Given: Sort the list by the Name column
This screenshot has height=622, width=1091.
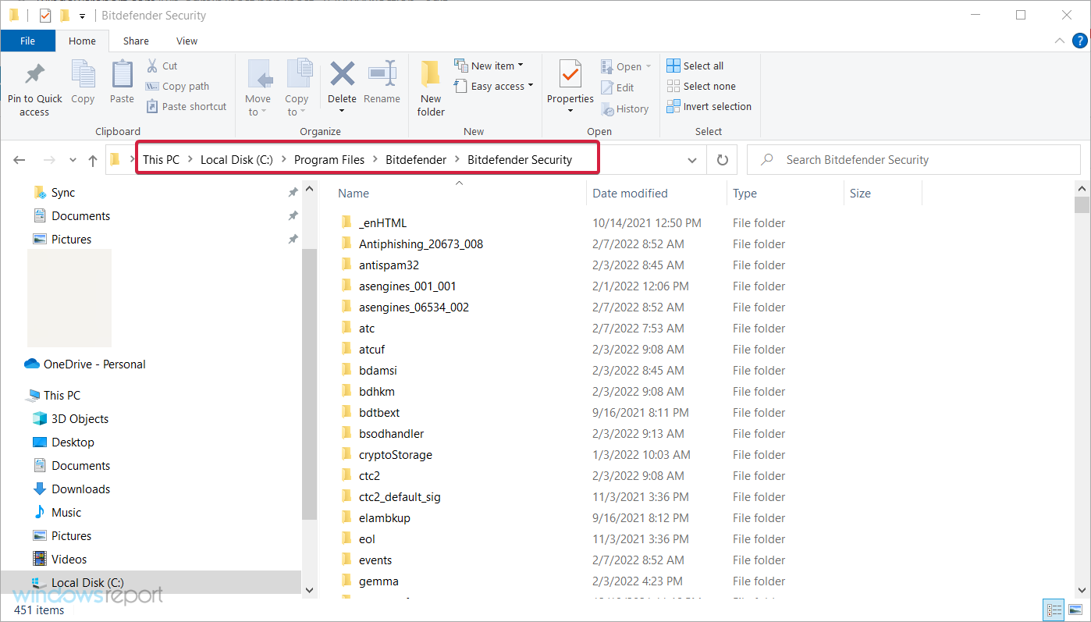Looking at the screenshot, I should [460, 193].
